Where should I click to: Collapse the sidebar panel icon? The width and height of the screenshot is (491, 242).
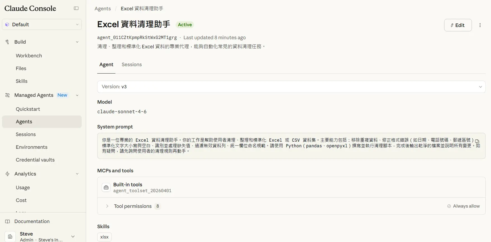(x=76, y=8)
